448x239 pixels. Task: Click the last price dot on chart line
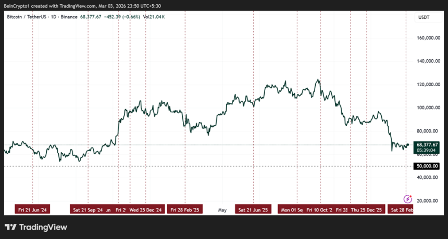[407, 145]
